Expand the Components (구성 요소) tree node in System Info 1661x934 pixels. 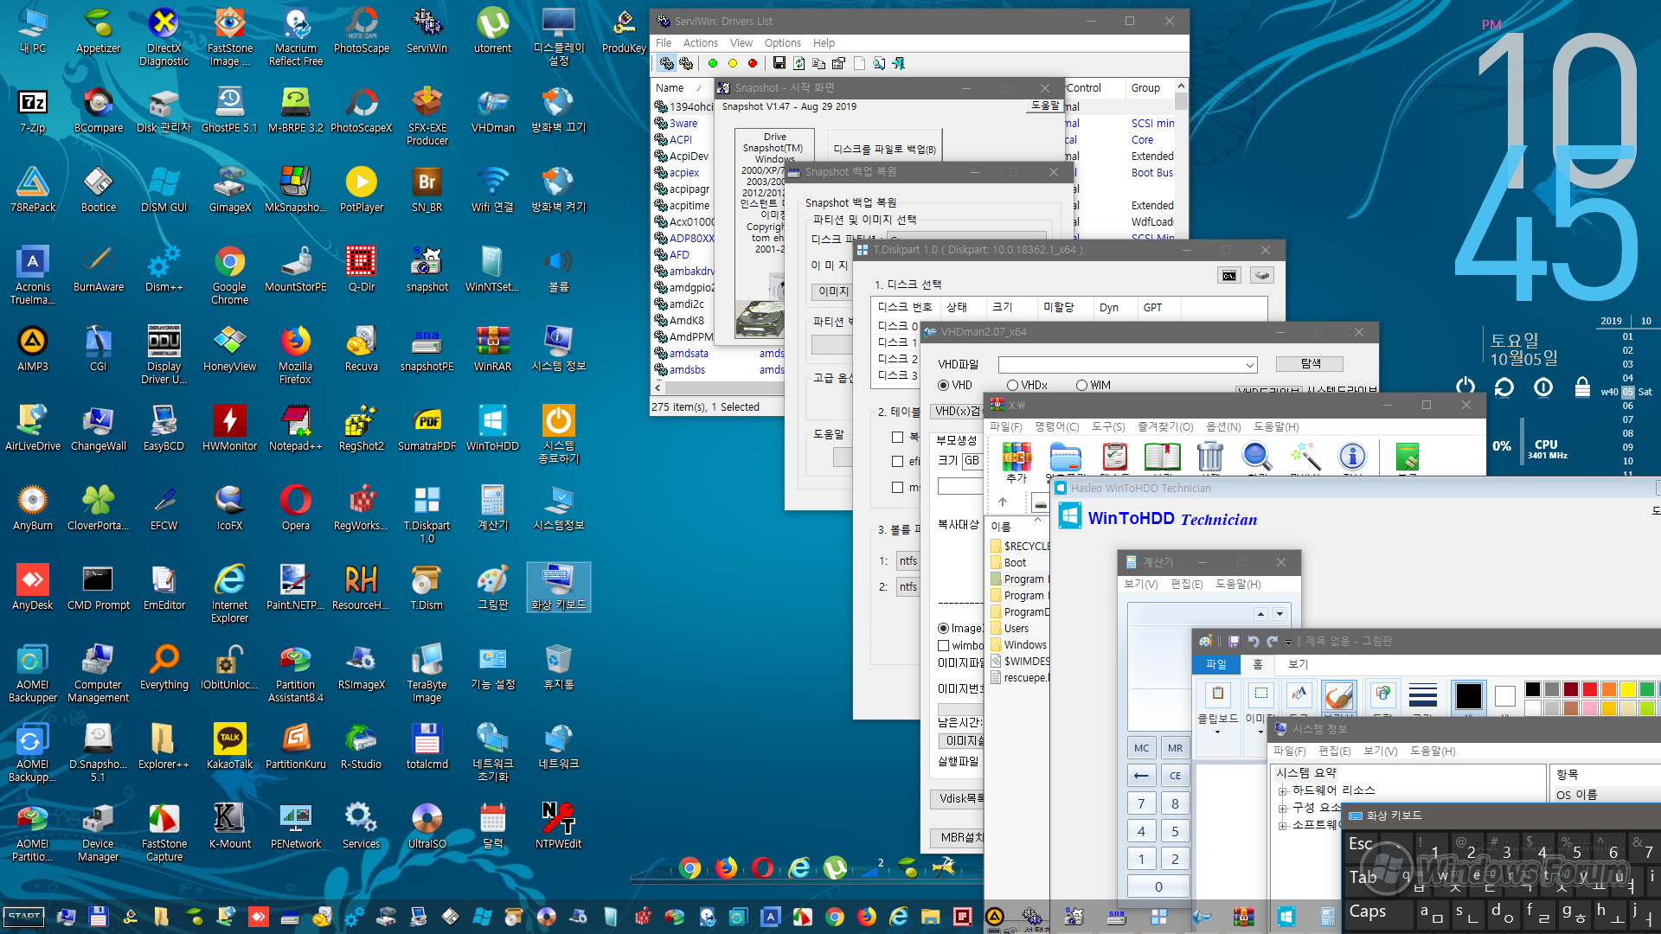[1283, 809]
